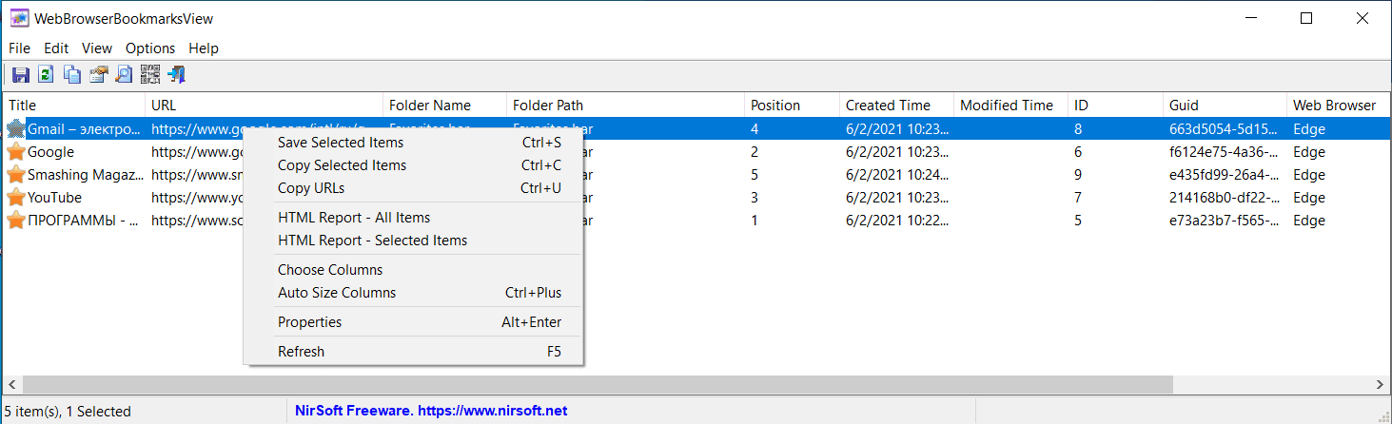Open Properties using the toolbar icon
Image resolution: width=1392 pixels, height=424 pixels.
pyautogui.click(x=98, y=74)
